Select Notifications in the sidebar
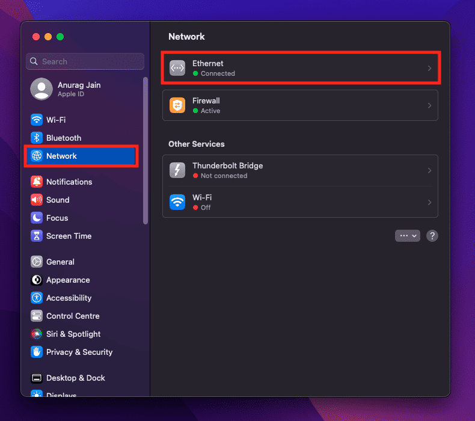 click(69, 182)
